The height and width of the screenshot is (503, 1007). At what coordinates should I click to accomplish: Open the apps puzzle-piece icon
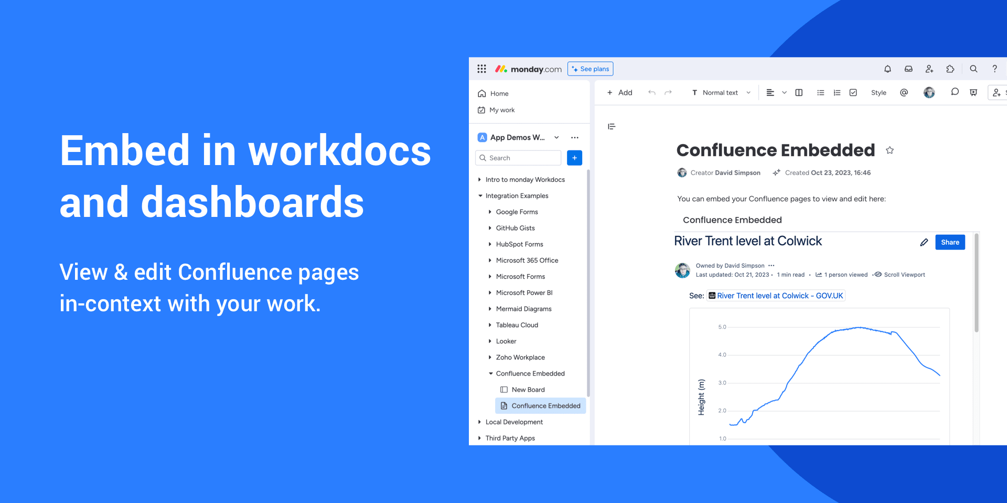click(x=950, y=69)
